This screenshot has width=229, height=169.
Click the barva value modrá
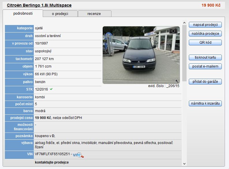click(40, 111)
